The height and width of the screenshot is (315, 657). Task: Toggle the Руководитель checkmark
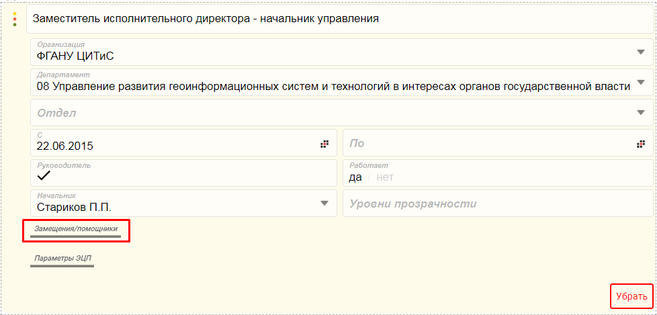point(44,176)
